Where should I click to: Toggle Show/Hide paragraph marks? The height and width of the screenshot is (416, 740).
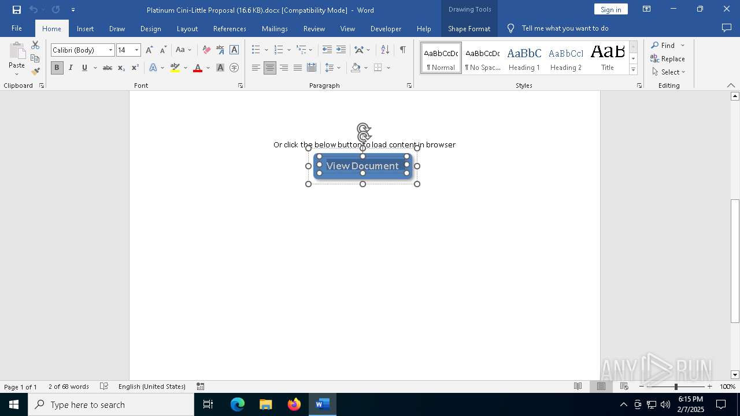click(403, 50)
